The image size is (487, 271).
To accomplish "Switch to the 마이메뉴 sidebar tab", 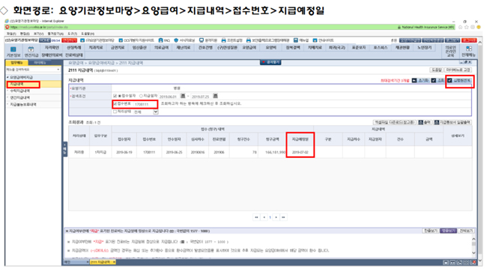I will pyautogui.click(x=40, y=63).
